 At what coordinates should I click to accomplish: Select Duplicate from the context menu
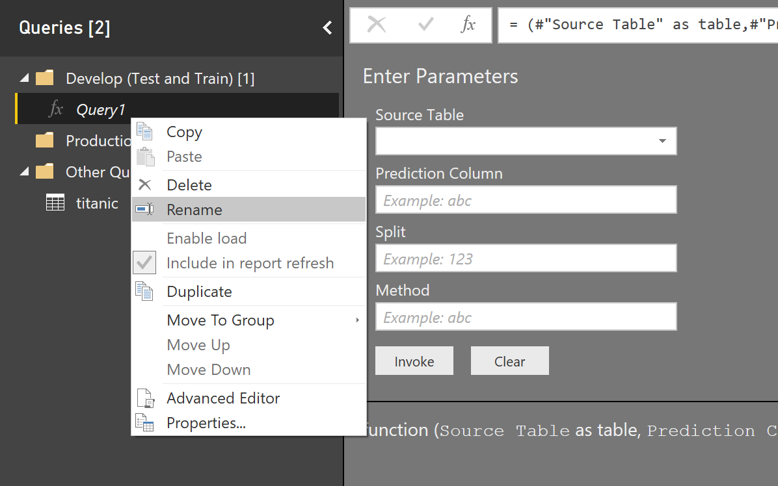[x=199, y=292]
